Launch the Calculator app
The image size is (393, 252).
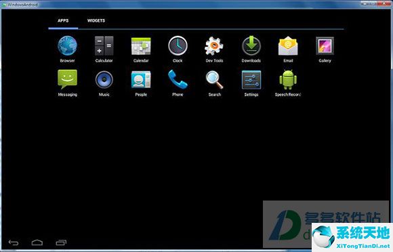click(x=104, y=49)
